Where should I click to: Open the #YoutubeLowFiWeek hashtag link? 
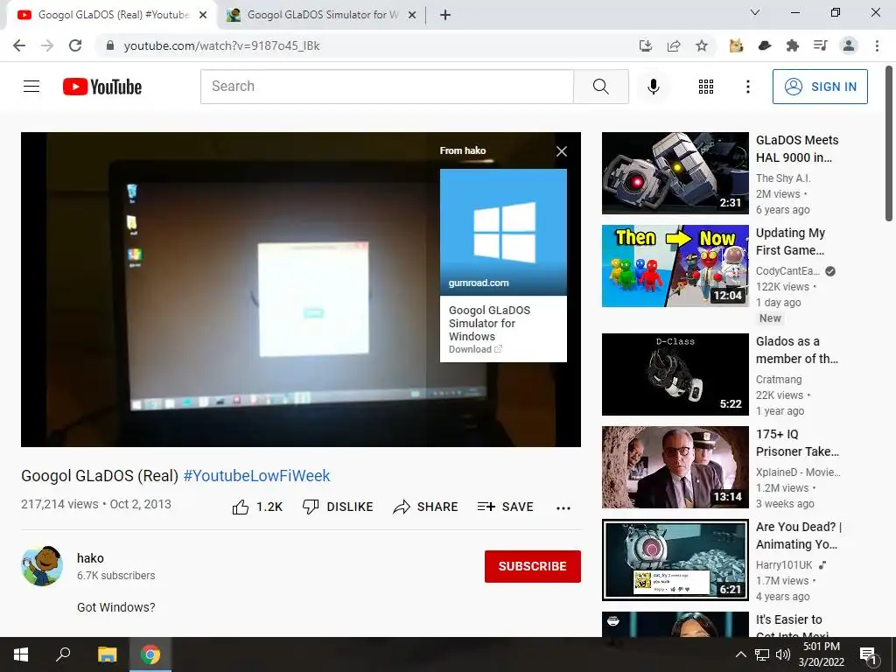(x=256, y=475)
